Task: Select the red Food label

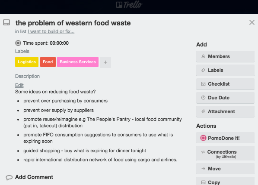Action: [x=48, y=62]
